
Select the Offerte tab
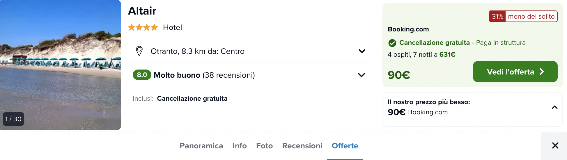click(x=345, y=146)
